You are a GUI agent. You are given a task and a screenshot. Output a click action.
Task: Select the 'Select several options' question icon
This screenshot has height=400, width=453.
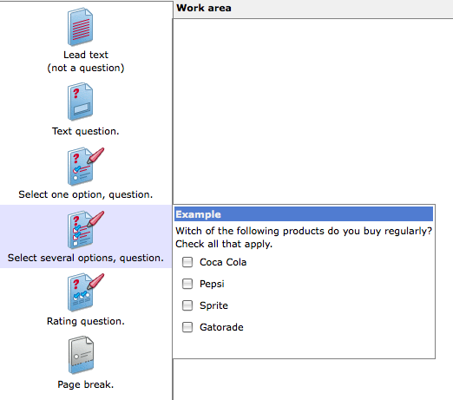pos(85,230)
